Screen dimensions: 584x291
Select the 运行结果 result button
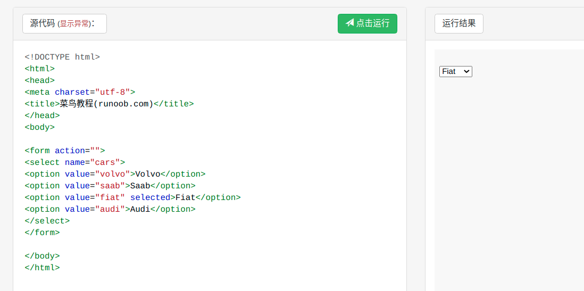coord(458,23)
